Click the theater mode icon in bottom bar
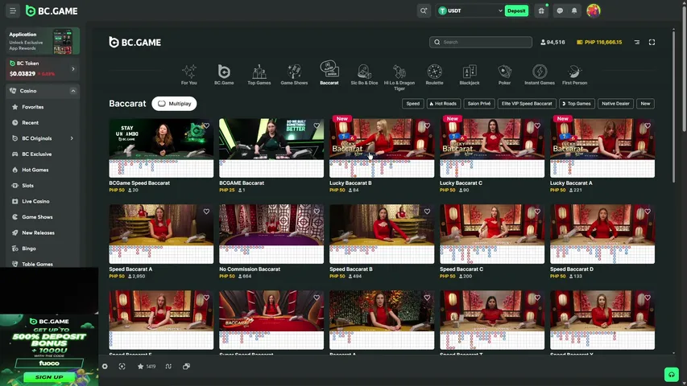 tap(122, 367)
